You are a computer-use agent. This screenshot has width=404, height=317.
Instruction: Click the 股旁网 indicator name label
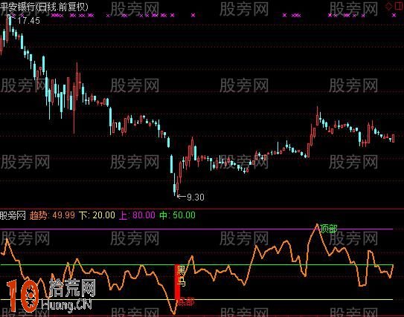tap(13, 215)
